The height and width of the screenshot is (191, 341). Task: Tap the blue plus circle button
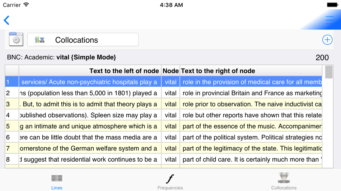327,40
